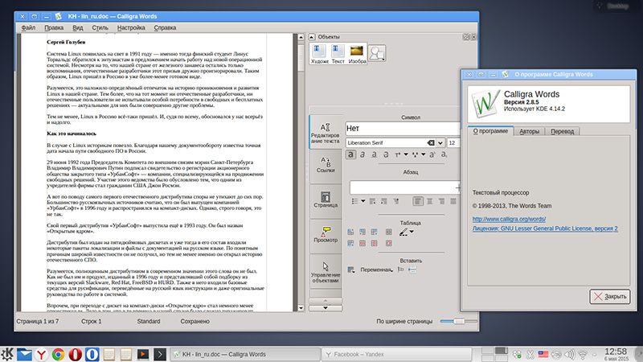Launch Yandex browser from the panel

point(41,354)
